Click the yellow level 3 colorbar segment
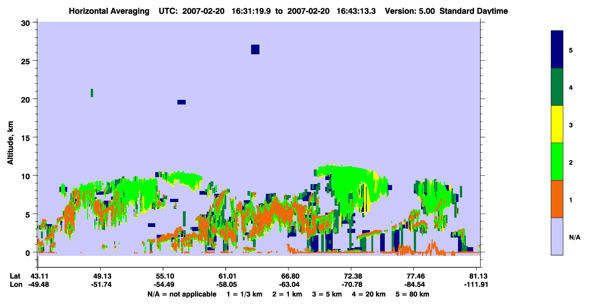The width and height of the screenshot is (599, 307). coord(557,124)
